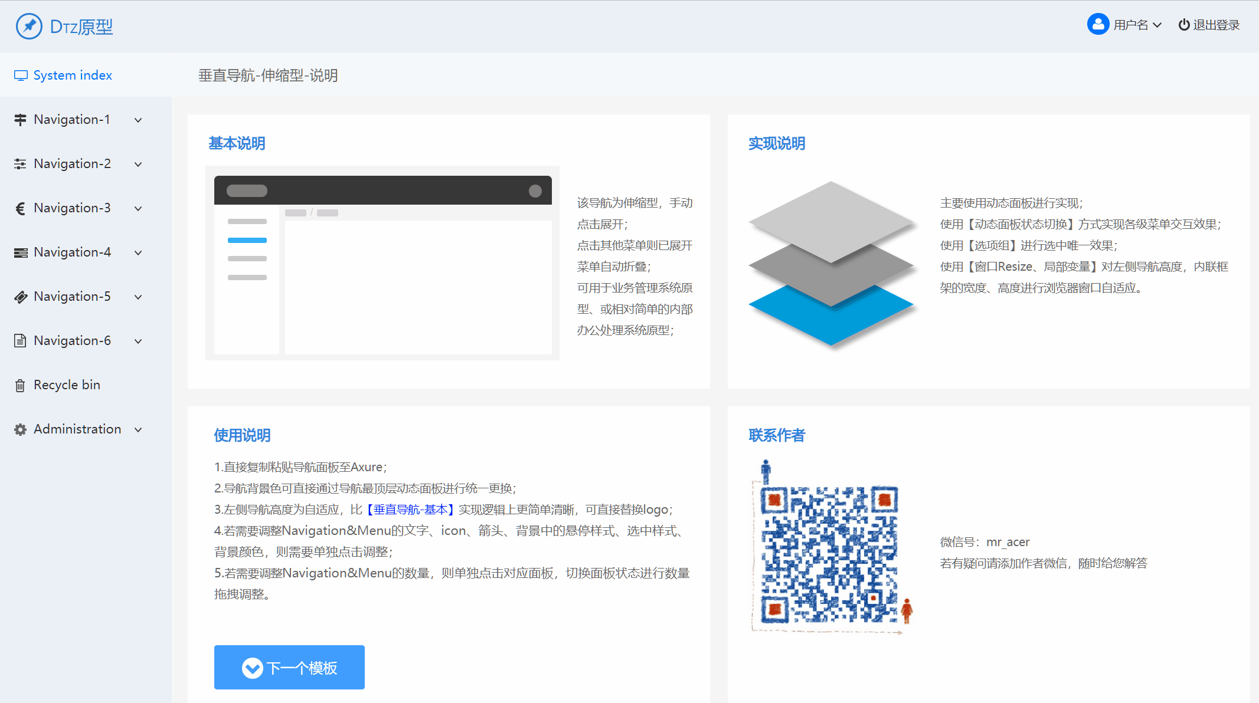The width and height of the screenshot is (1259, 703).
Task: Expand Navigation-5 chevron
Action: (x=138, y=297)
